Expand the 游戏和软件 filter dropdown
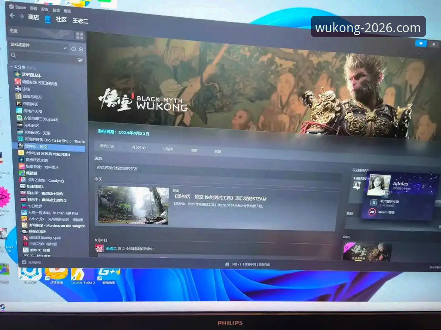 pos(65,48)
